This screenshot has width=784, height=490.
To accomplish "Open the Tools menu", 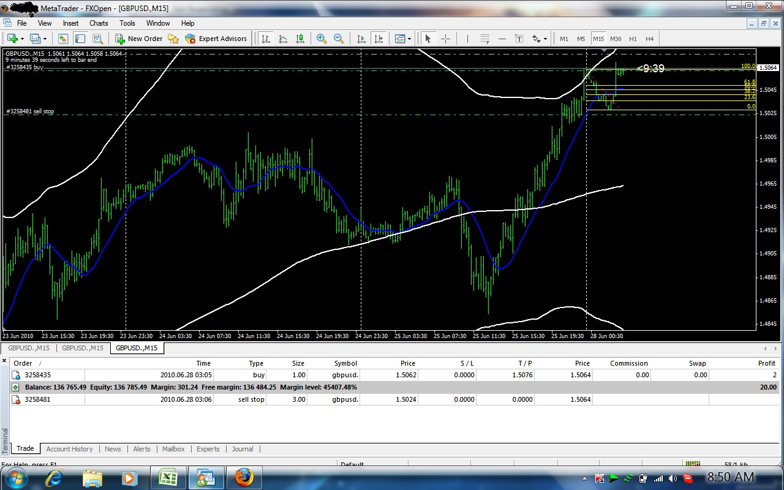I will click(127, 23).
